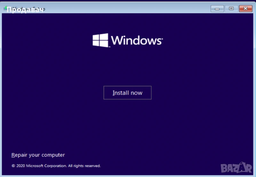Click the bottom border of the setup window
Viewport: 256px width, 177px height.
128,175
